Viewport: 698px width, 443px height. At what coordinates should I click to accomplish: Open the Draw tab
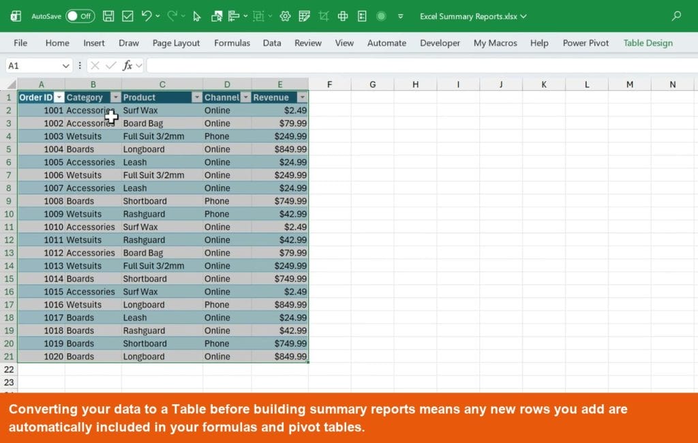[129, 43]
